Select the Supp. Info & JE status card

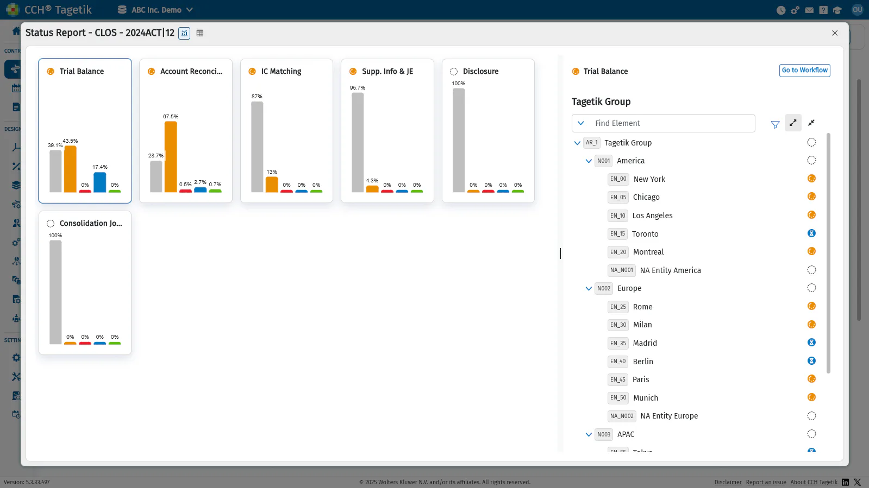click(387, 131)
